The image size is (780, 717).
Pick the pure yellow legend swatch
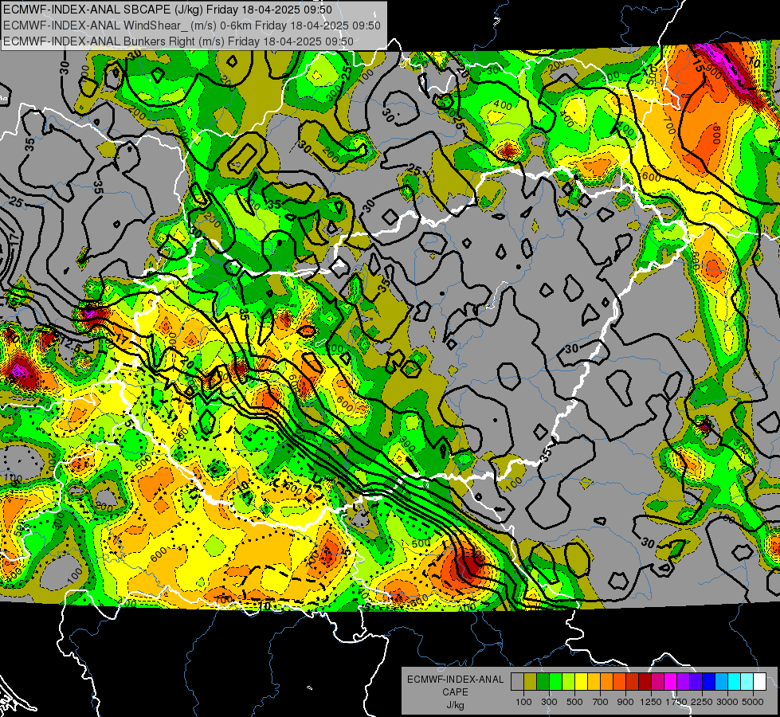click(581, 682)
